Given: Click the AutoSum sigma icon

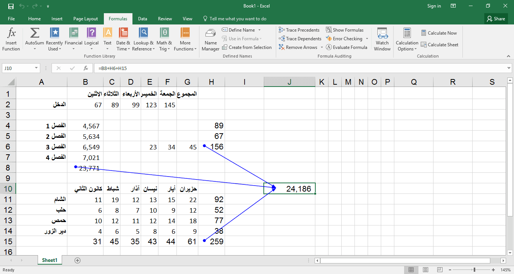Looking at the screenshot, I should pos(34,33).
